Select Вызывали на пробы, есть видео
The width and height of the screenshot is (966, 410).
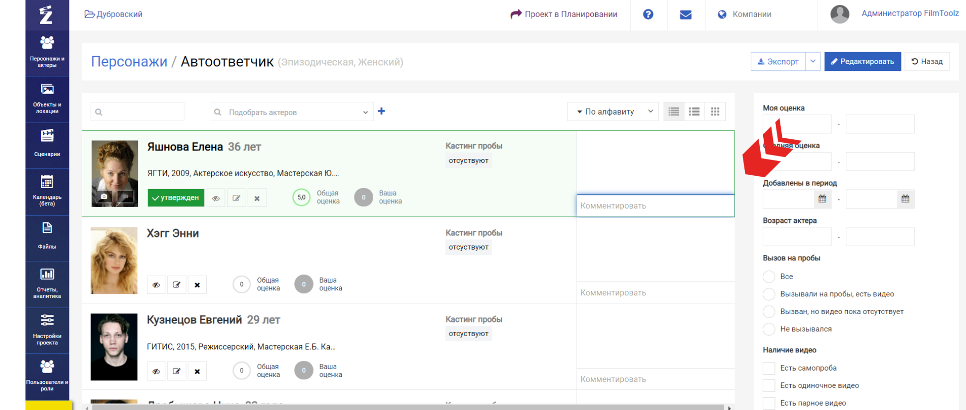coord(769,294)
